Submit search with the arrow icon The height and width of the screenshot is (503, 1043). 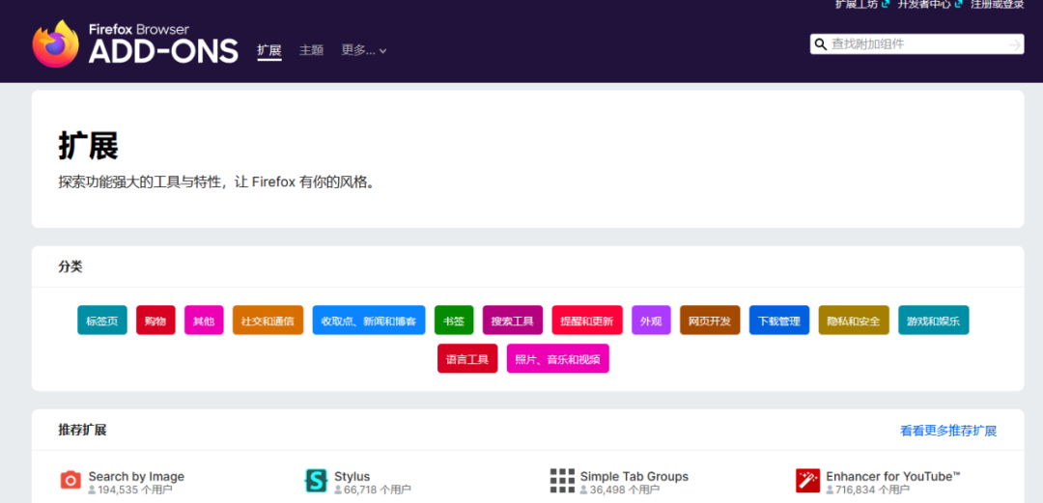(1014, 44)
